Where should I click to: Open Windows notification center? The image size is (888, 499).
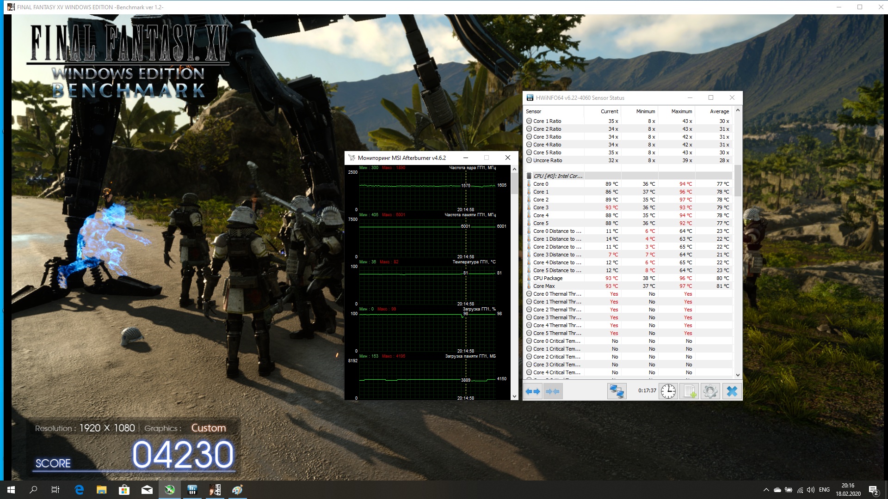pyautogui.click(x=873, y=490)
